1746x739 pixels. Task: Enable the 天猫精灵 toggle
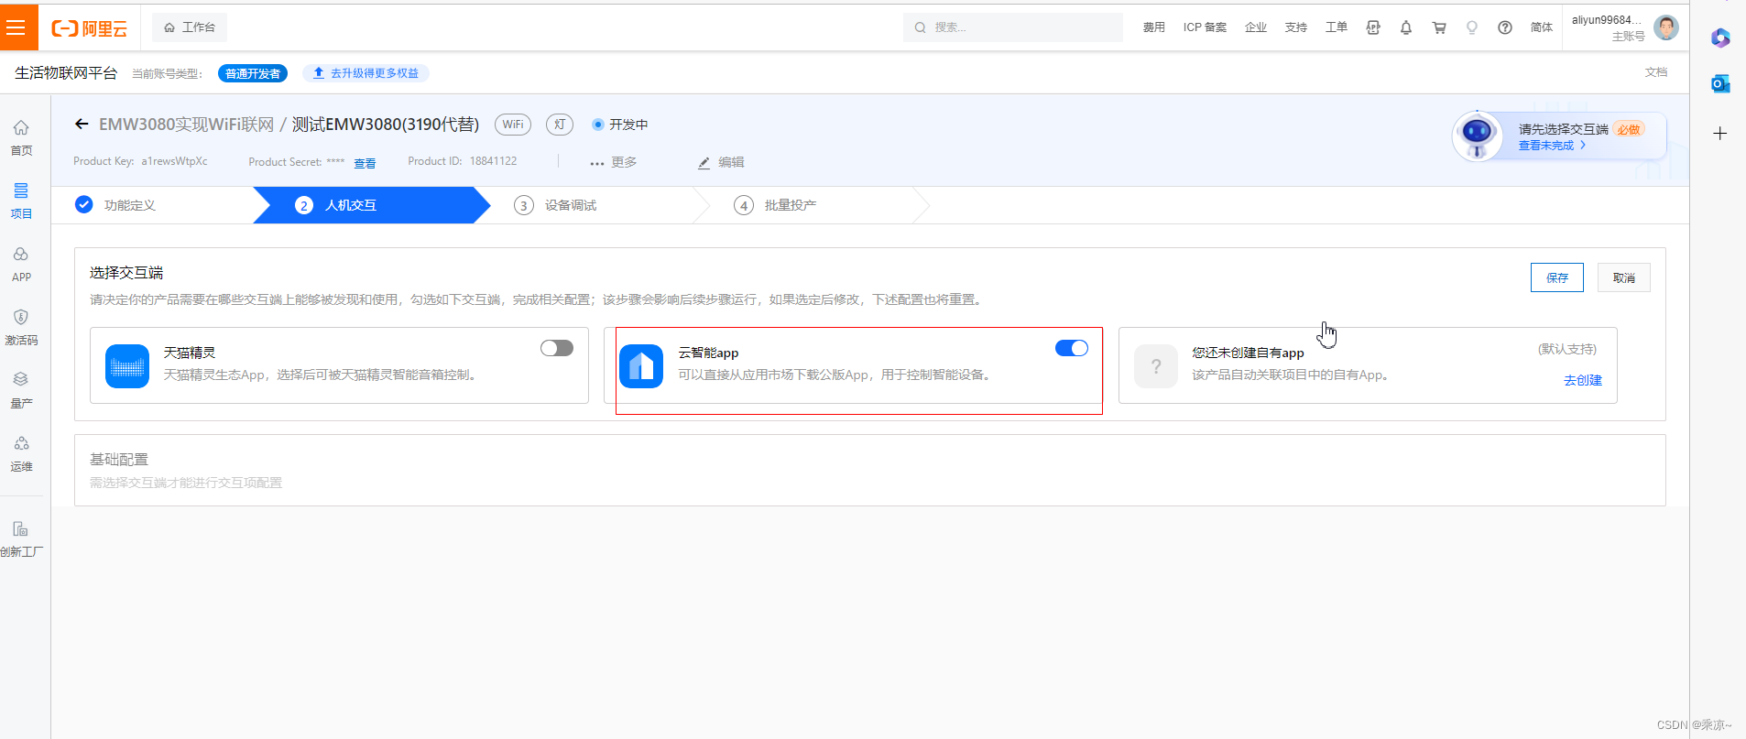point(556,348)
